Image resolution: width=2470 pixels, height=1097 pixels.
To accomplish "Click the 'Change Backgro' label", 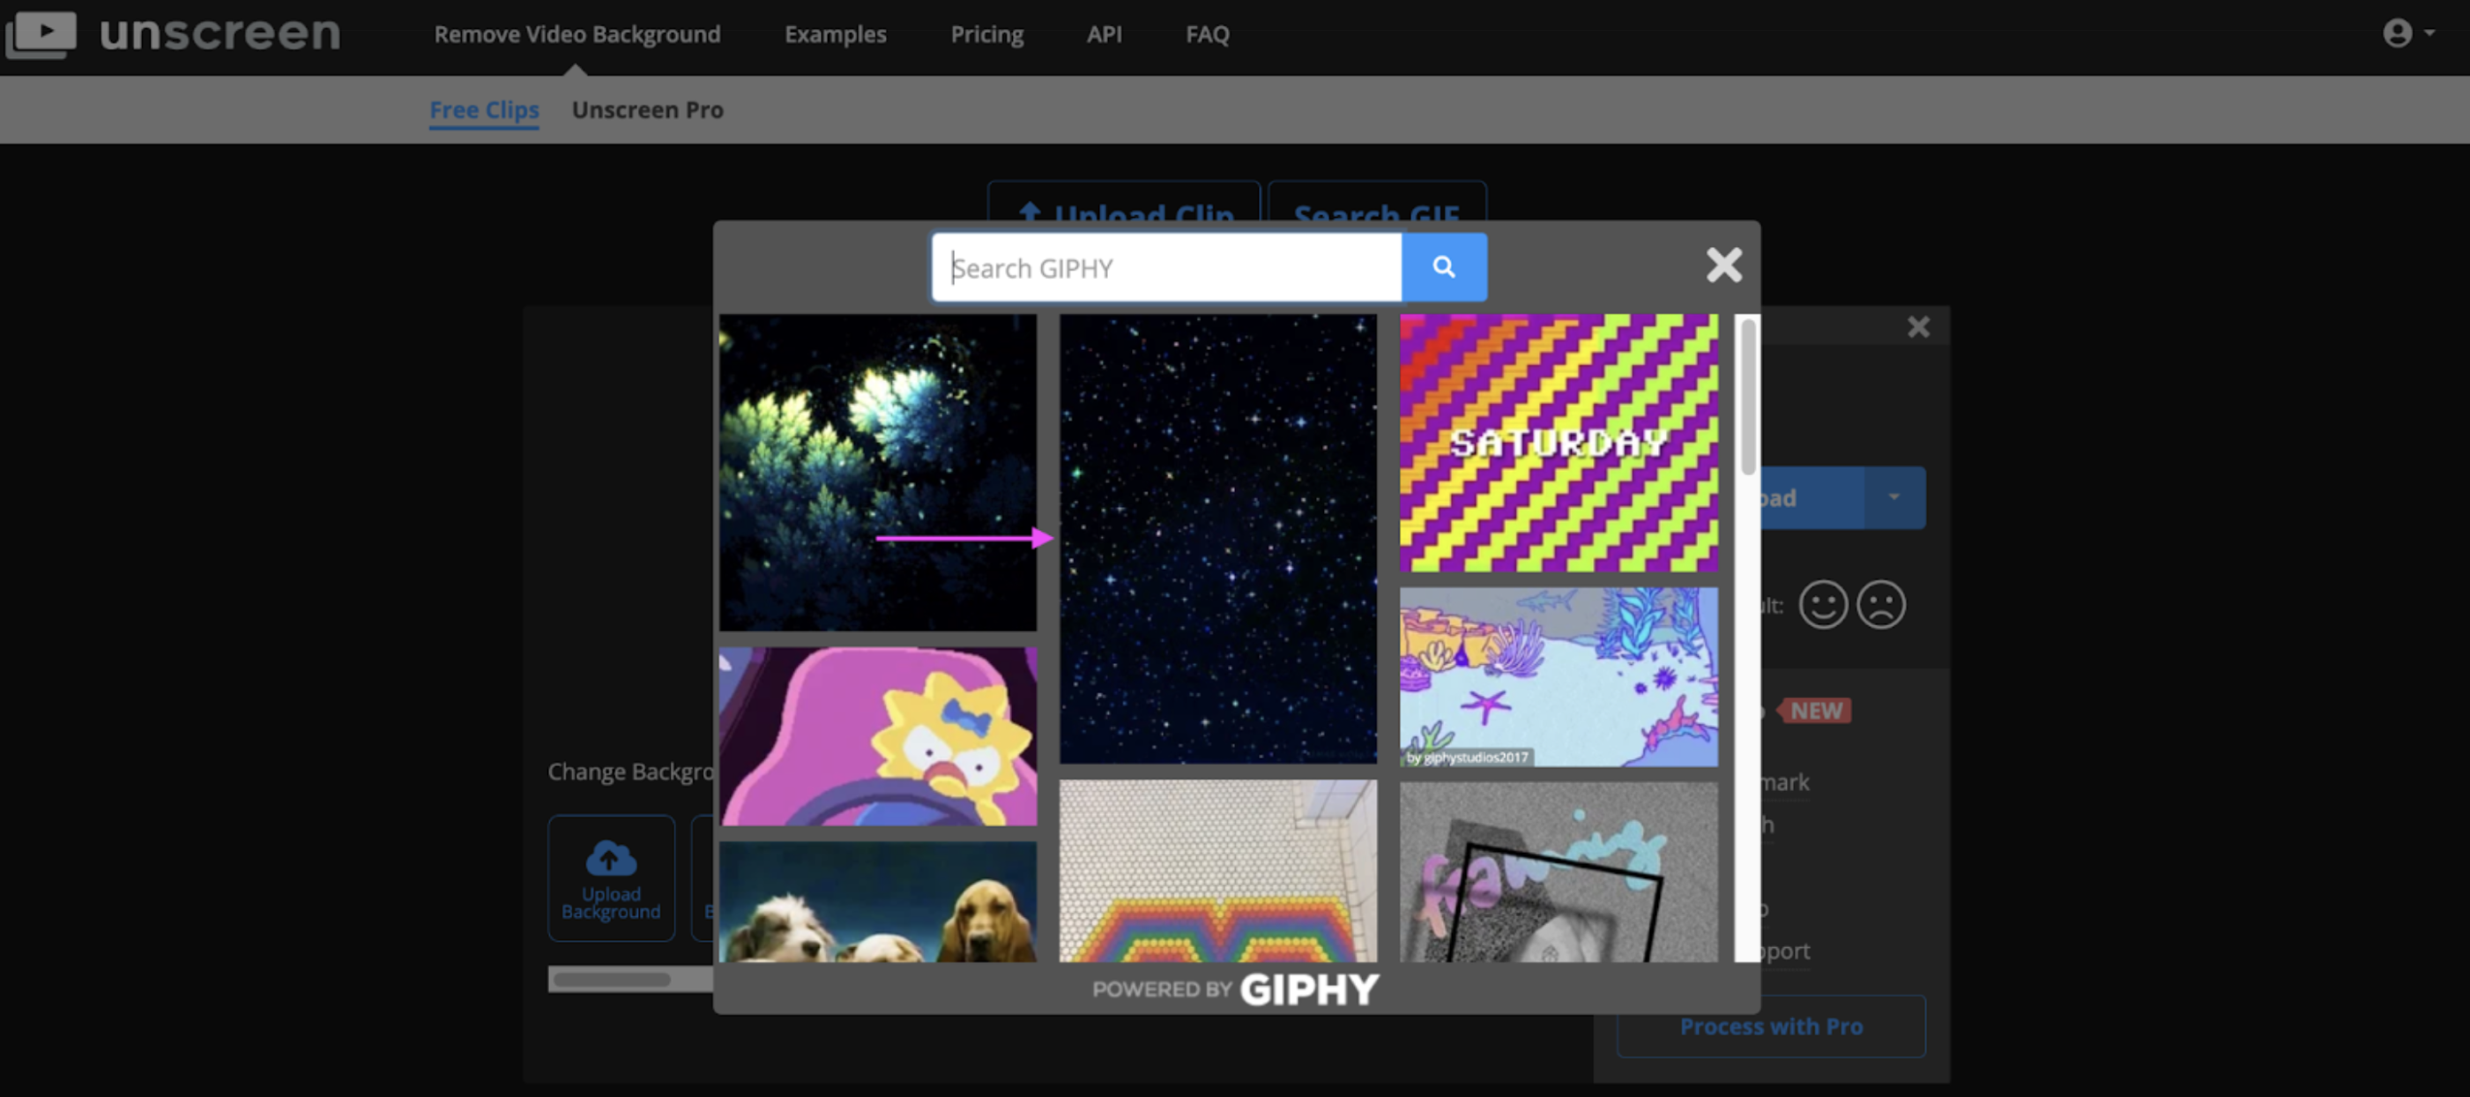I will pyautogui.click(x=630, y=772).
